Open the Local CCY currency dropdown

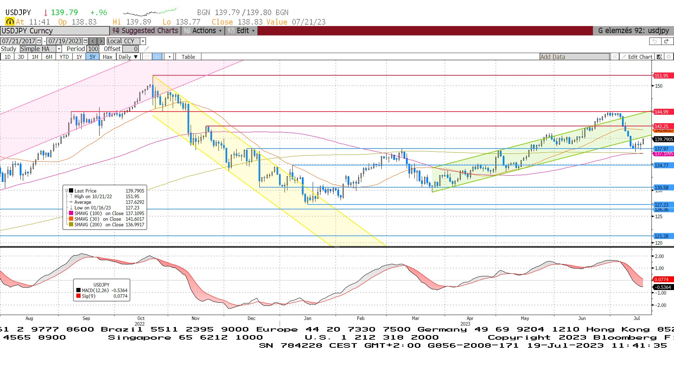143,41
